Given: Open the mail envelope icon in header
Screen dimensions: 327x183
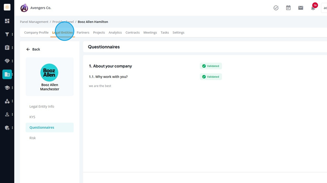Looking at the screenshot, I should point(300,8).
